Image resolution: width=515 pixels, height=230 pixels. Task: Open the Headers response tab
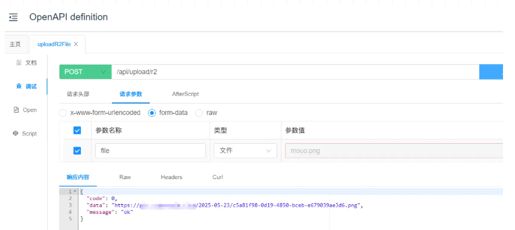coord(171,177)
